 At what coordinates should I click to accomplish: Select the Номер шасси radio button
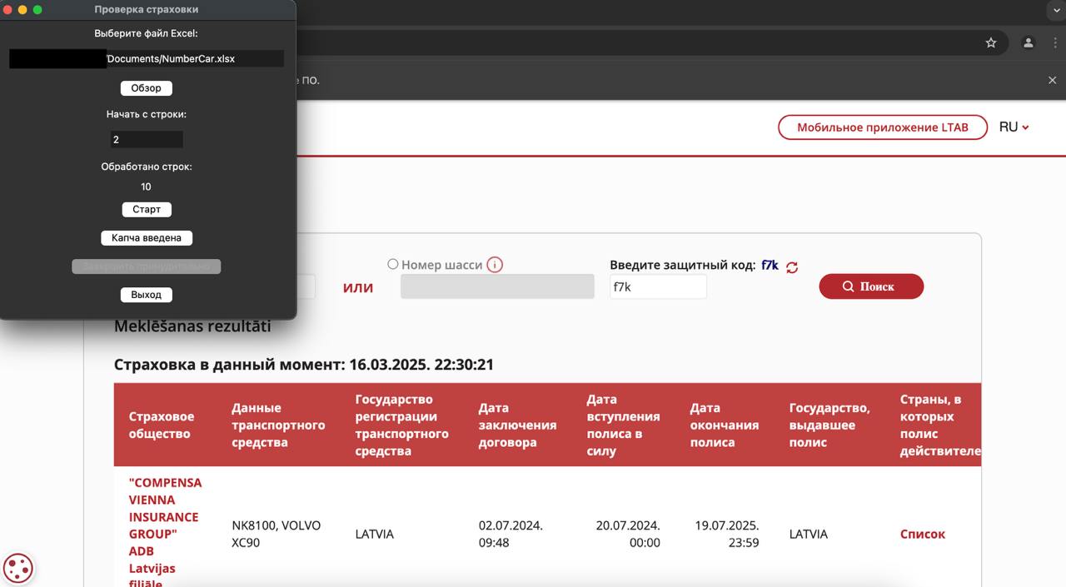(x=393, y=264)
